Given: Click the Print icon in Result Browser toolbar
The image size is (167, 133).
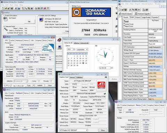Looking at the screenshot, I should point(146,10).
